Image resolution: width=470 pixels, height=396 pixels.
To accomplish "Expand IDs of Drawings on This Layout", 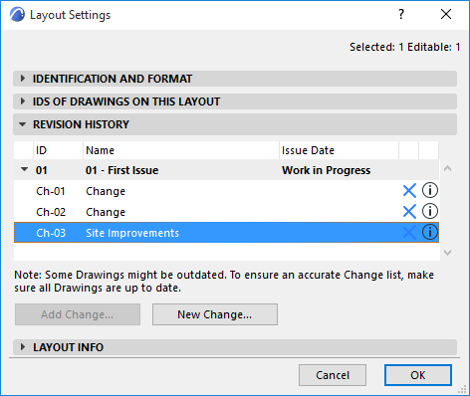I will point(235,101).
